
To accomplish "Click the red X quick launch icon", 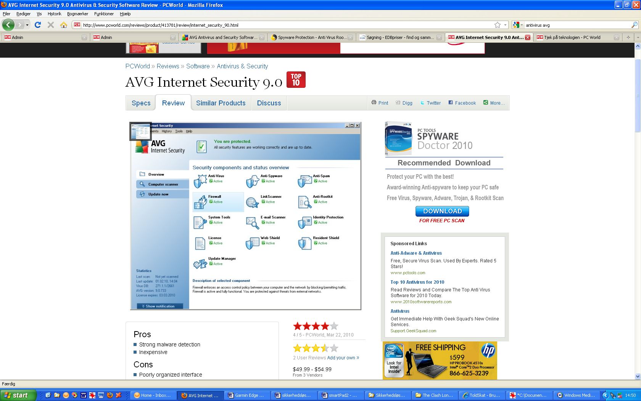I will pos(118,395).
